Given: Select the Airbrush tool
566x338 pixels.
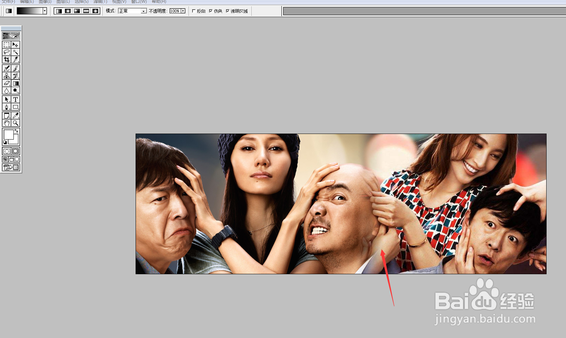Looking at the screenshot, I should (x=7, y=68).
